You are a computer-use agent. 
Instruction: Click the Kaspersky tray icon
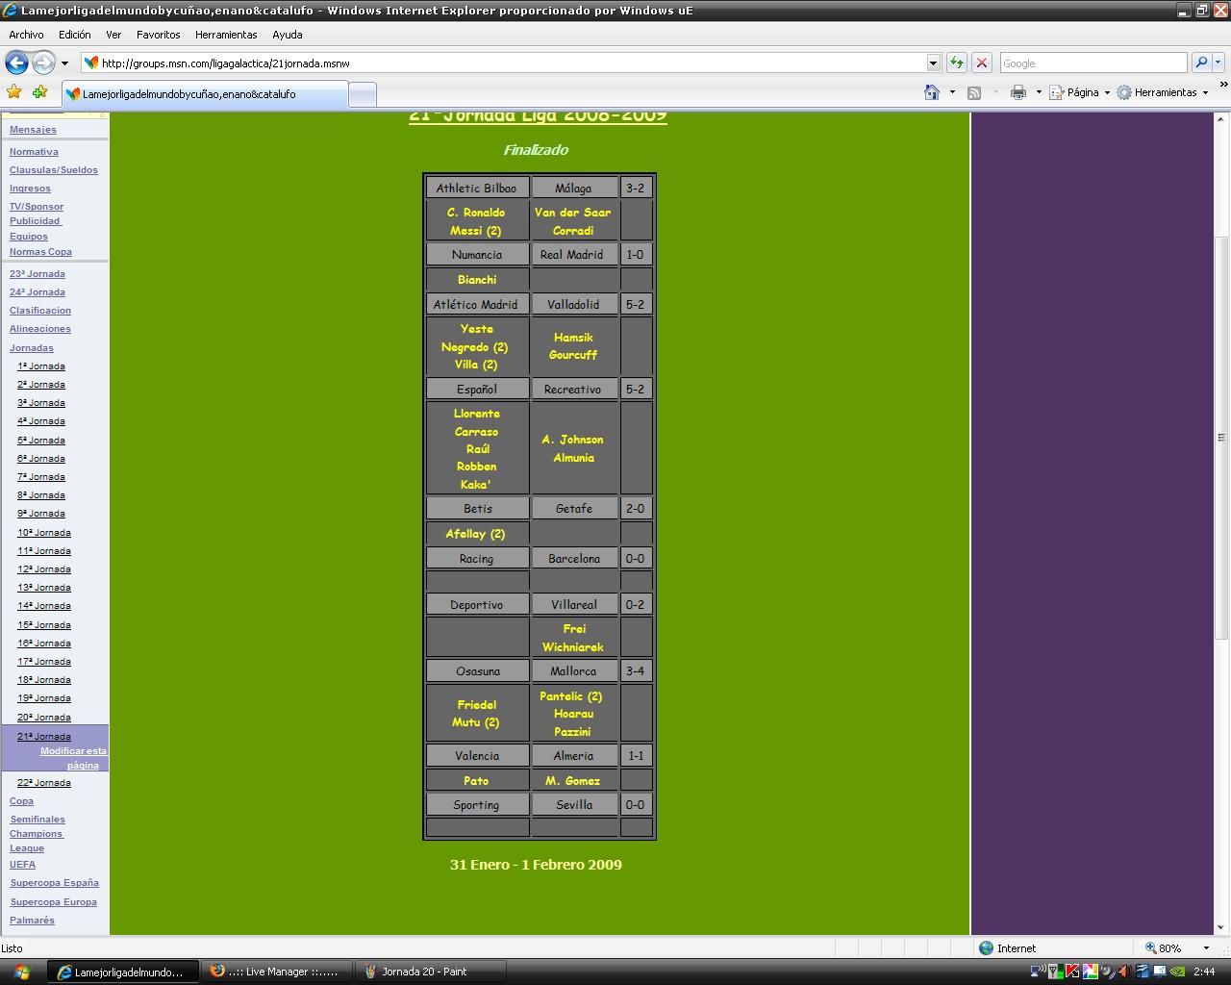[x=1072, y=972]
